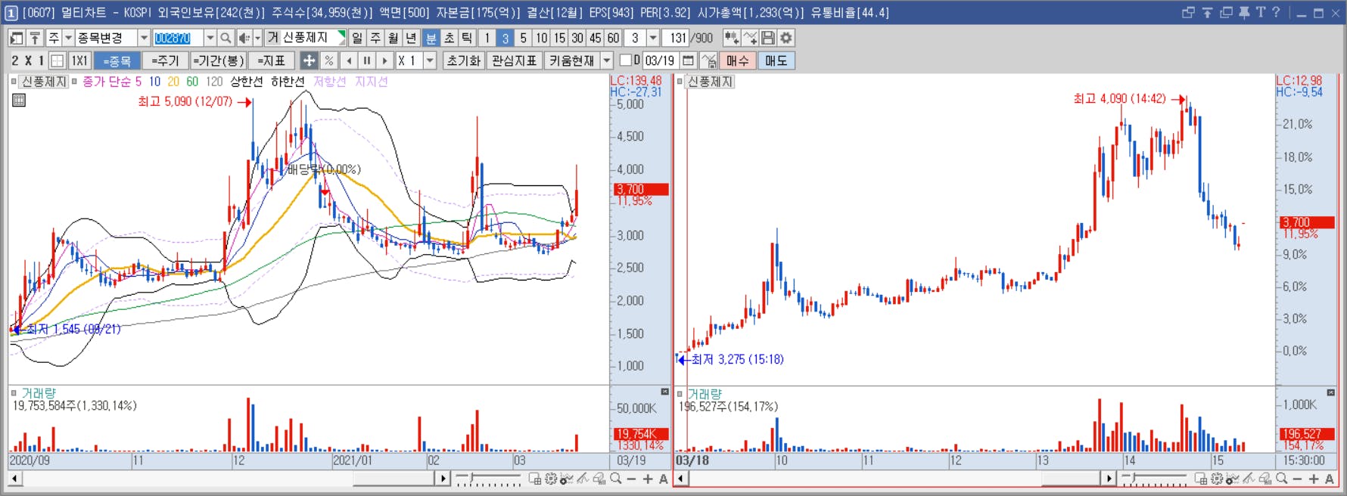Open the left chart settings gear icon
Screen dimensions: 1347x496
click(x=551, y=479)
